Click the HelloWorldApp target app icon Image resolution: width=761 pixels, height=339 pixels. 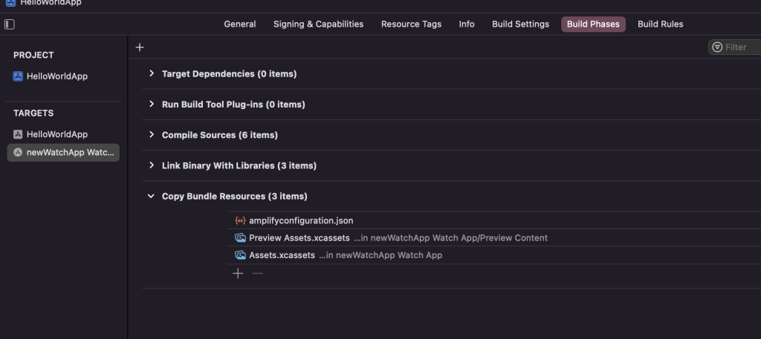(18, 134)
